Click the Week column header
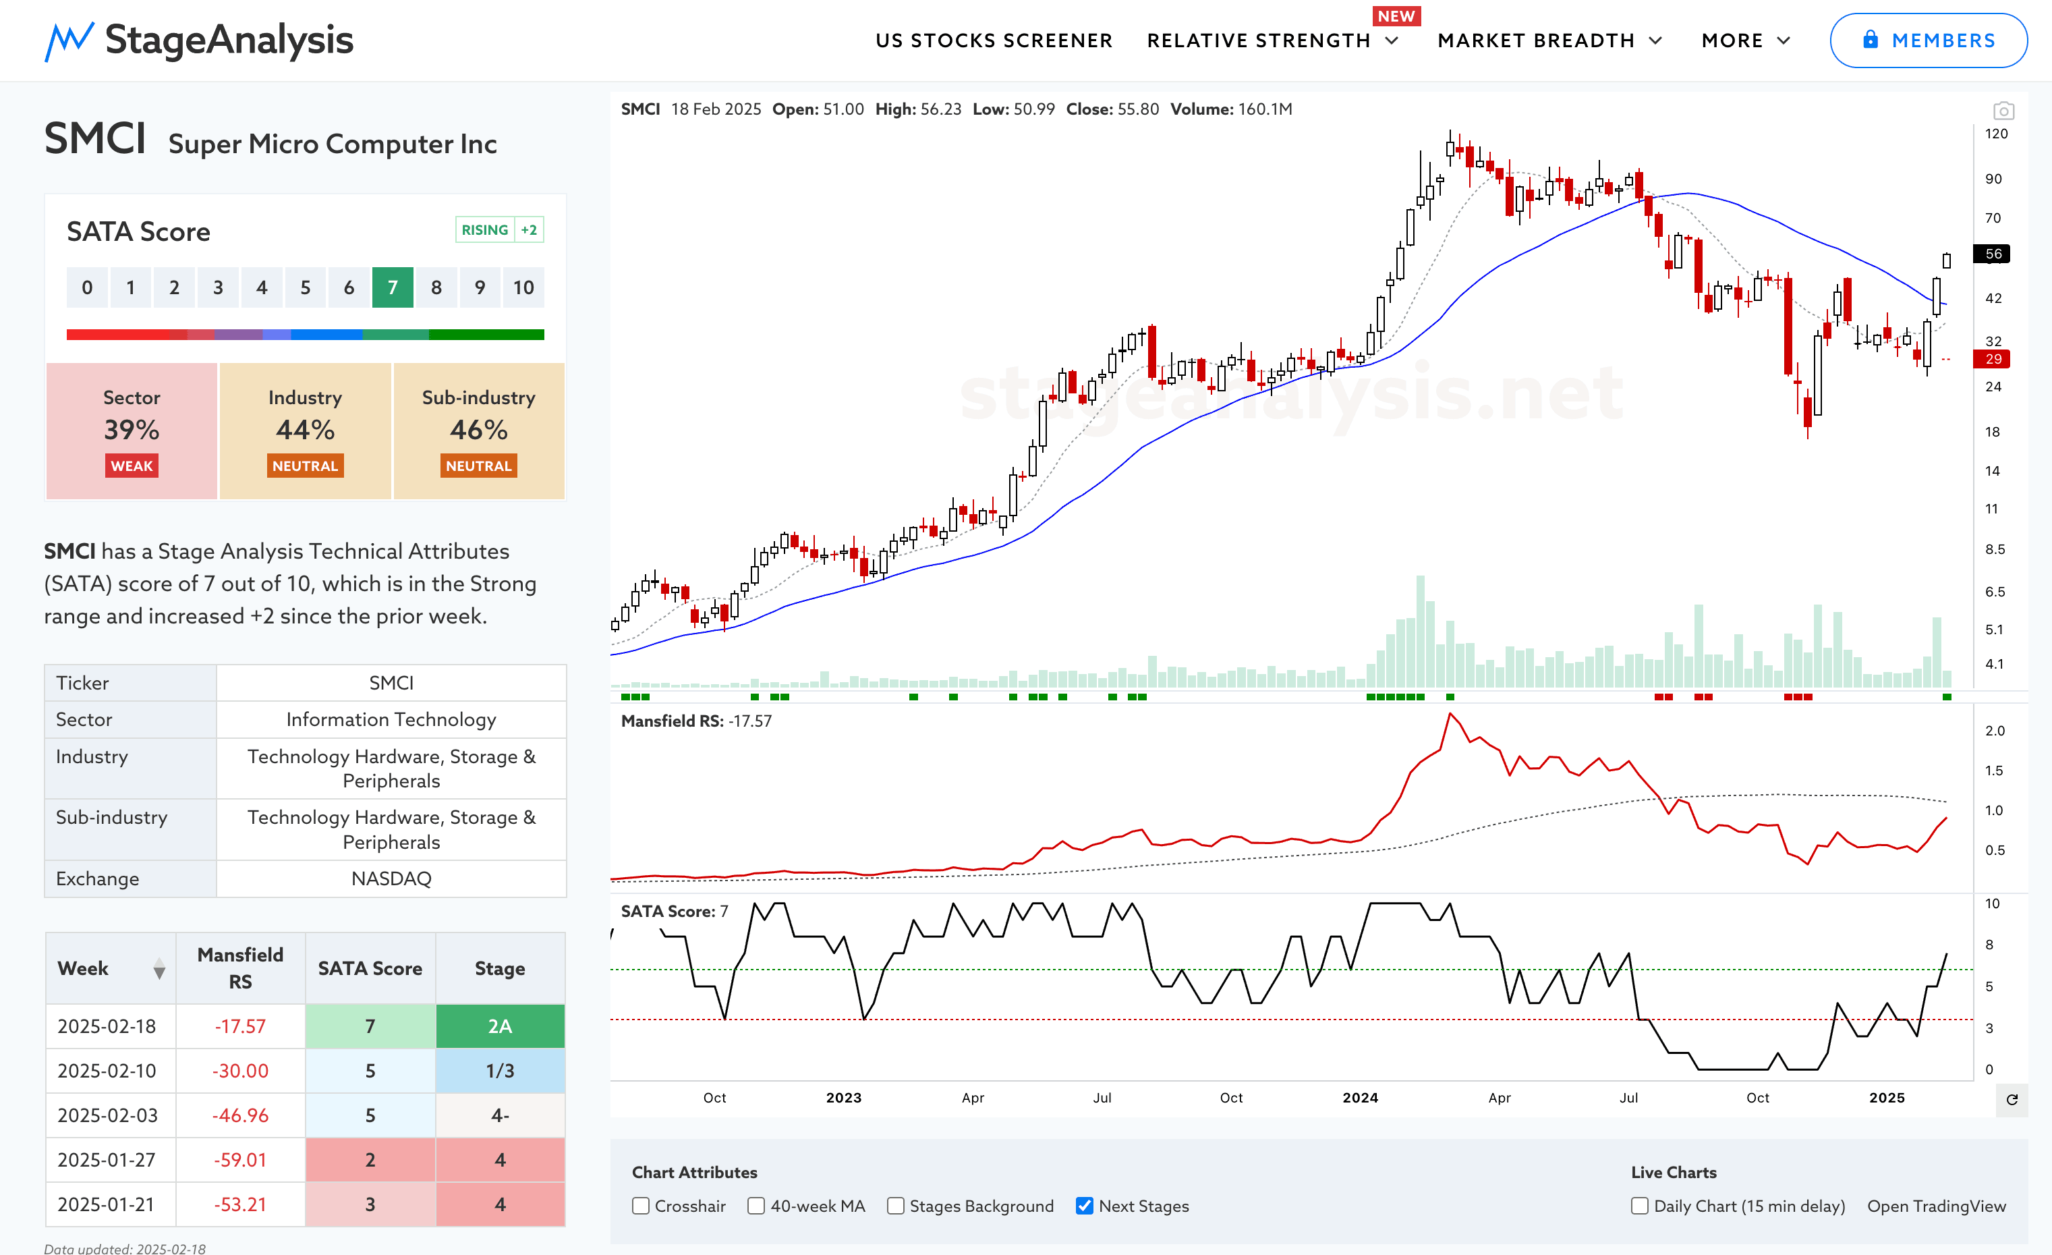 111,968
